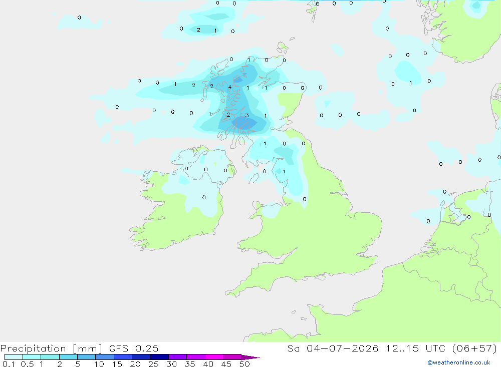Click legend label '10'

tap(99, 364)
